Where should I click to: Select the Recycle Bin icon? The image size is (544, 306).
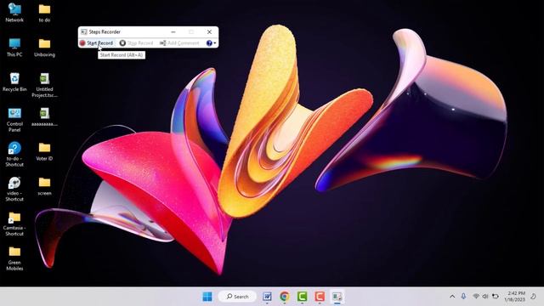point(14,82)
